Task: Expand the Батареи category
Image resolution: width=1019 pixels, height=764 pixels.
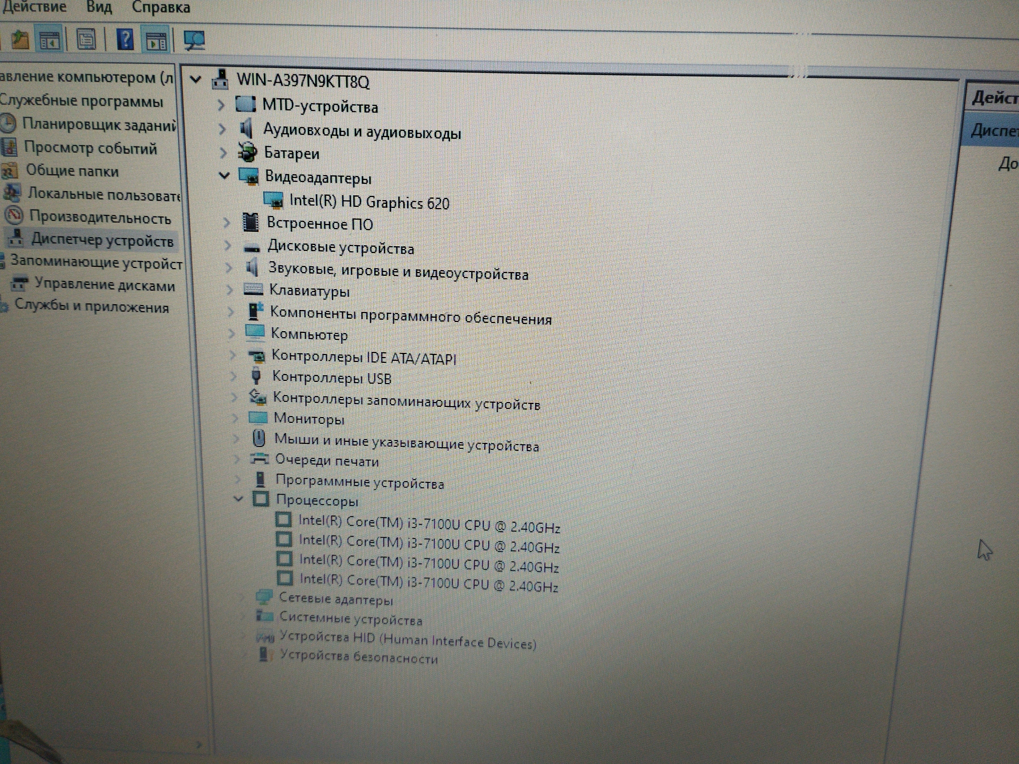Action: tap(223, 153)
